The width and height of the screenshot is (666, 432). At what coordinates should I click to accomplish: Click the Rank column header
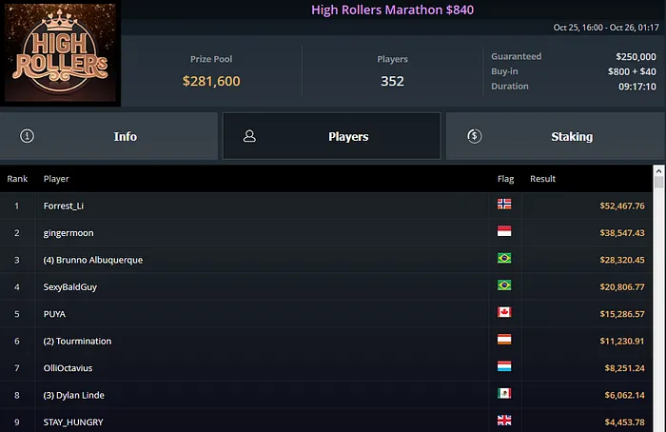click(x=17, y=179)
